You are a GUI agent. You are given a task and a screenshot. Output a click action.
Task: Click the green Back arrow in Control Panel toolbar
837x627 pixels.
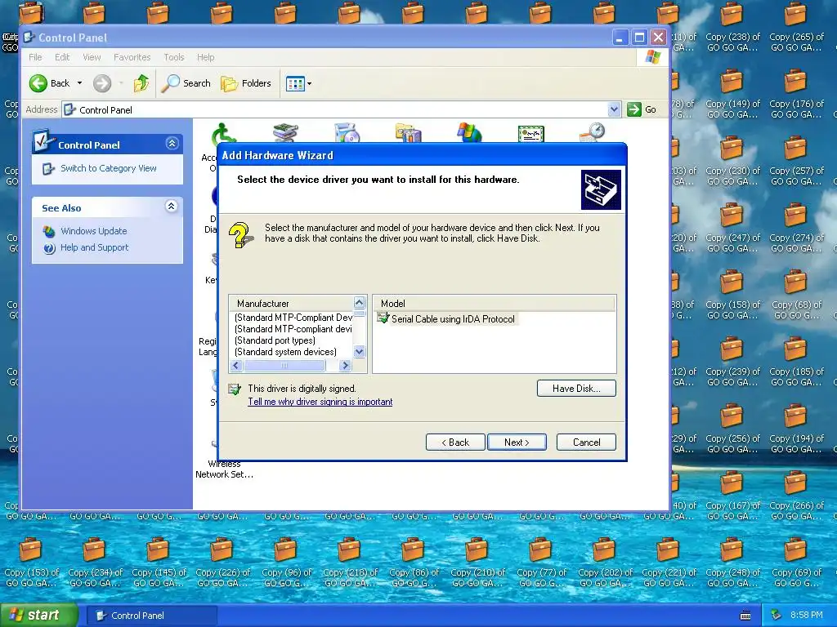[38, 83]
